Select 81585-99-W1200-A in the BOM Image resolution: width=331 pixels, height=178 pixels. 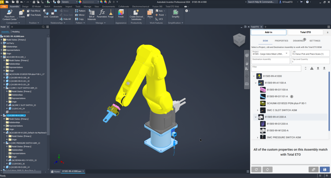[277, 131]
